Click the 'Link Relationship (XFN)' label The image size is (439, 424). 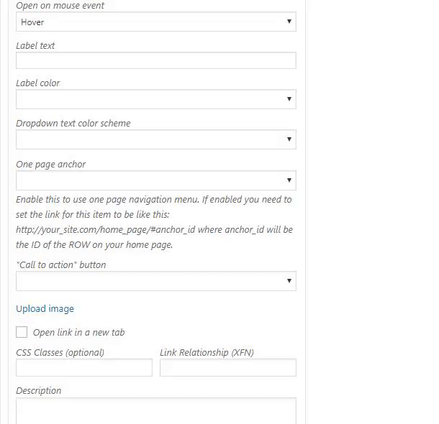click(x=207, y=353)
